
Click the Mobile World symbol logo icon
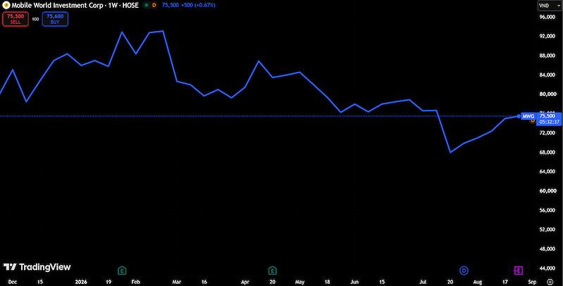tap(6, 6)
